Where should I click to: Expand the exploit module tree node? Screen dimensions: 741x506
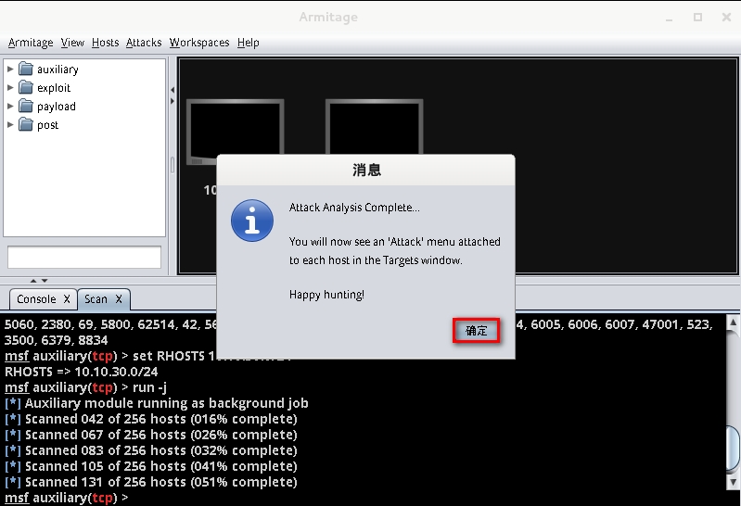pos(10,87)
